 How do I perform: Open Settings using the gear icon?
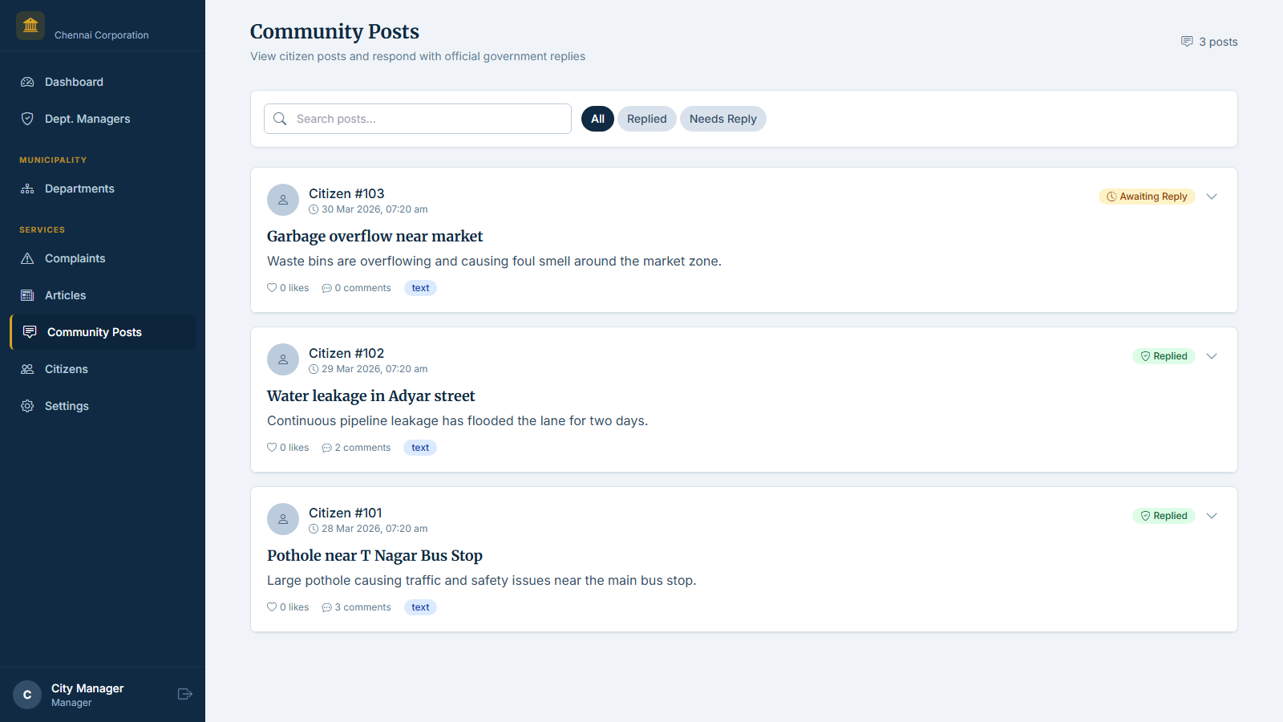[x=26, y=406]
